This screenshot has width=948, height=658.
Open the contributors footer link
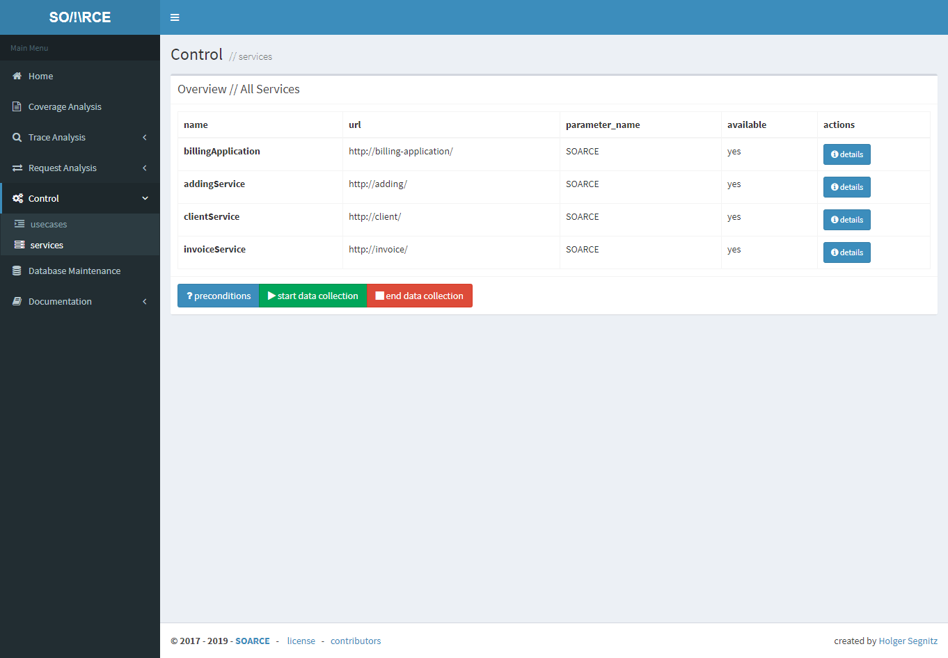tap(356, 641)
